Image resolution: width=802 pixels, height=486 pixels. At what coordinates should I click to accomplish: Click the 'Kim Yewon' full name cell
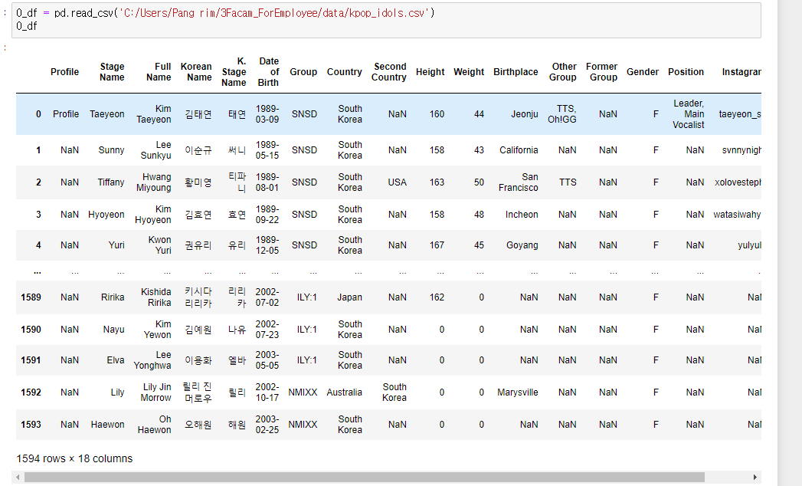(x=158, y=330)
